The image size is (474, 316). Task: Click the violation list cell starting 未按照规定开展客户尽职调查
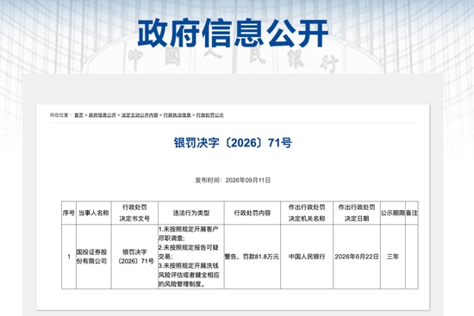[x=191, y=257]
